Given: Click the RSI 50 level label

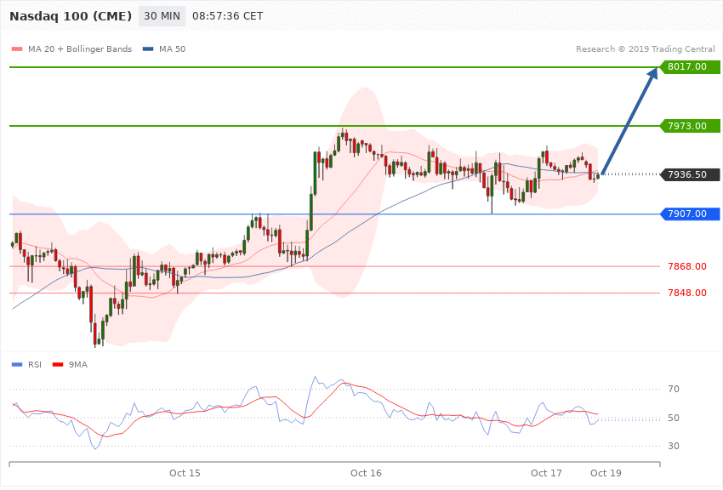Looking at the screenshot, I should coord(674,418).
